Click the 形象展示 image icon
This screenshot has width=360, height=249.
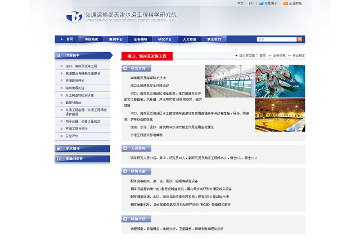(261, 3)
